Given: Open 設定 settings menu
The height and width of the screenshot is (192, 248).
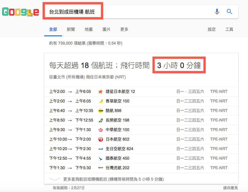Looking at the screenshot, I should coord(211,29).
